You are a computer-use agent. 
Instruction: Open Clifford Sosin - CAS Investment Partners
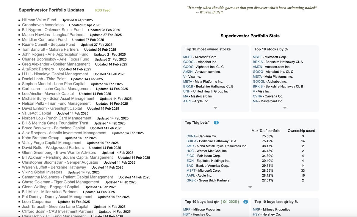pyautogui.click(x=58, y=211)
